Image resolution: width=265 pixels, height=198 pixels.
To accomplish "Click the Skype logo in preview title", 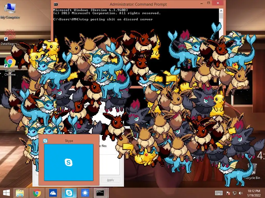I will [x=45, y=141].
